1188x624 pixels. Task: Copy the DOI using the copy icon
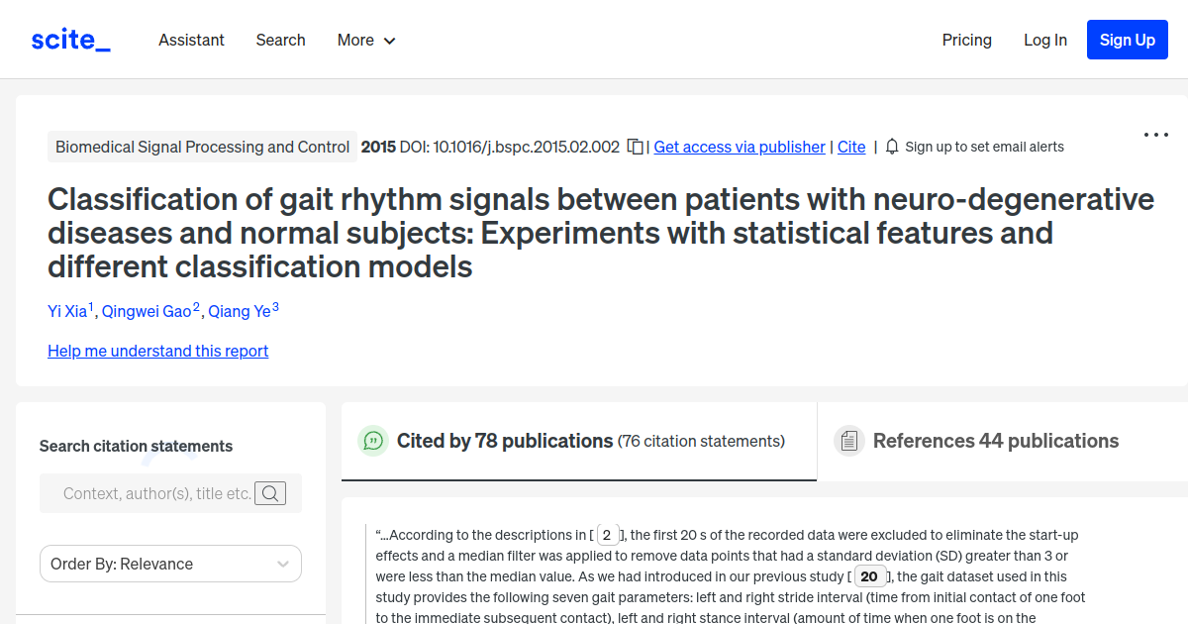pyautogui.click(x=634, y=145)
